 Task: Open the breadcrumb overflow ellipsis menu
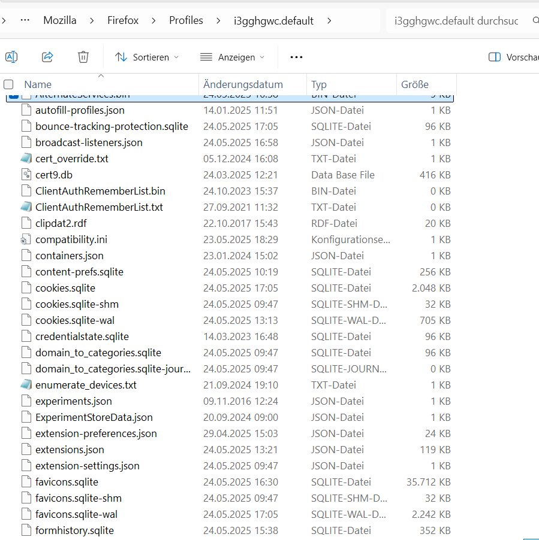(25, 20)
